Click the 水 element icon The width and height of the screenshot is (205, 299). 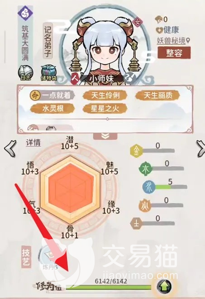(x=149, y=187)
